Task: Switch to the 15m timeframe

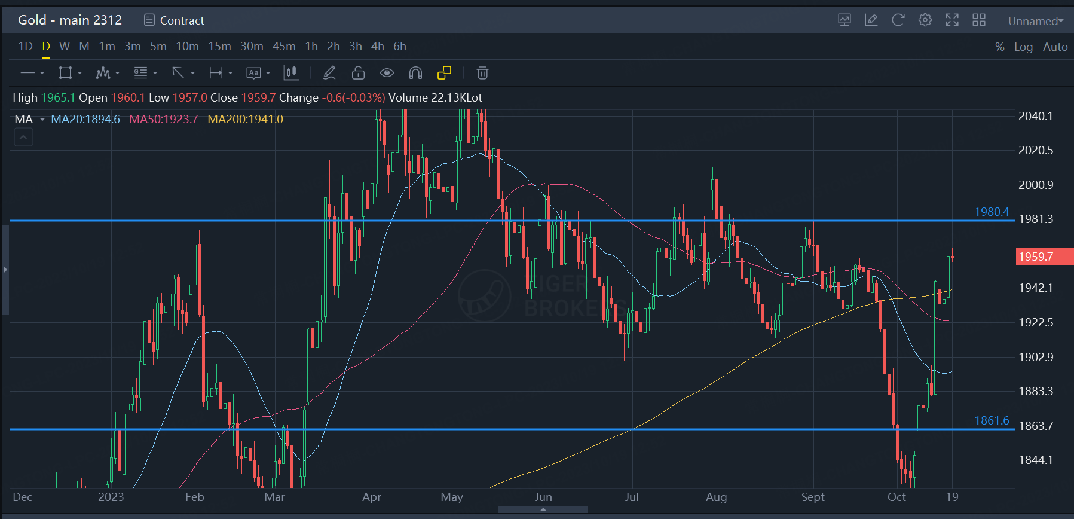Action: tap(219, 46)
